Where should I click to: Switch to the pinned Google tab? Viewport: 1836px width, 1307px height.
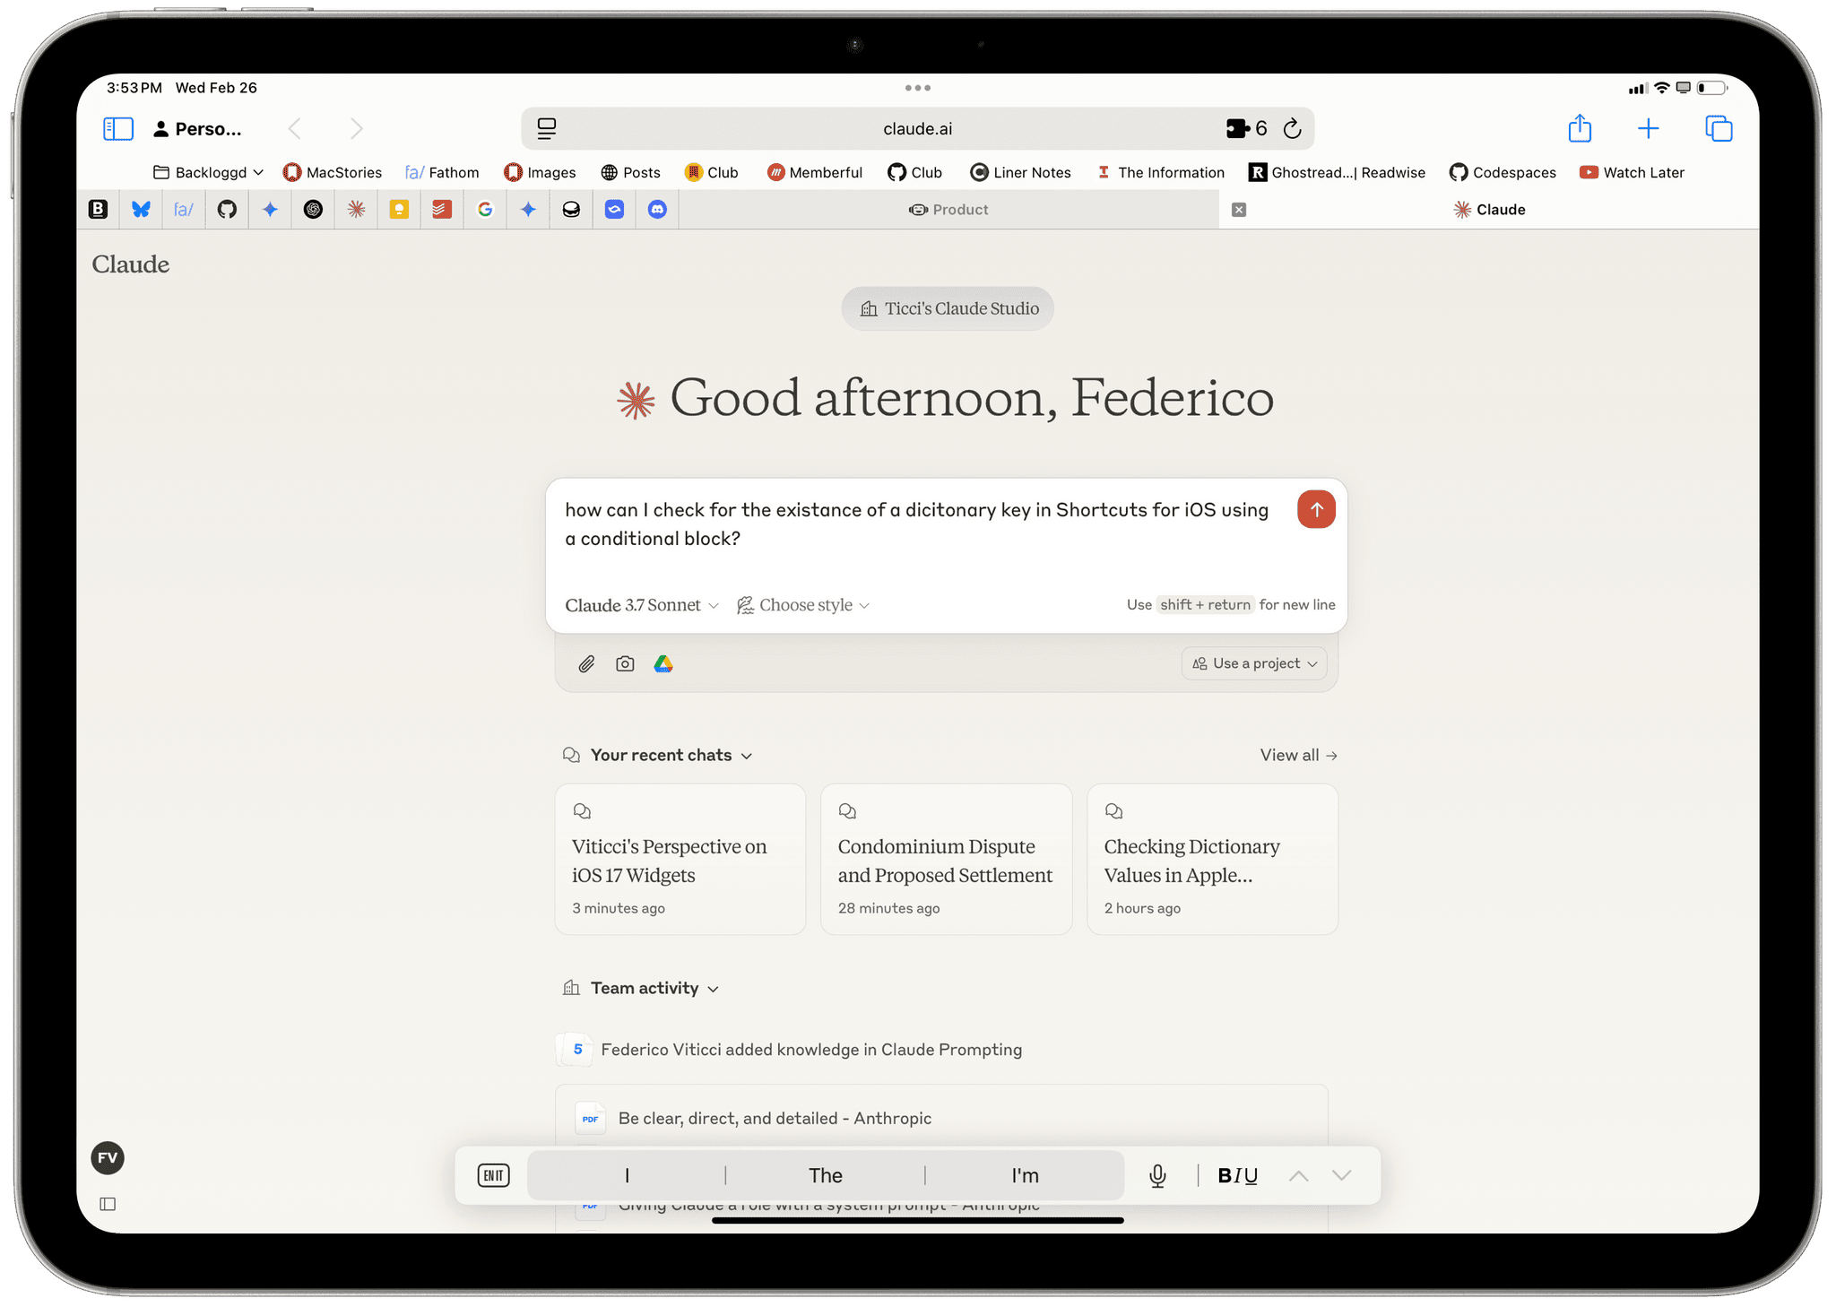[x=485, y=210]
